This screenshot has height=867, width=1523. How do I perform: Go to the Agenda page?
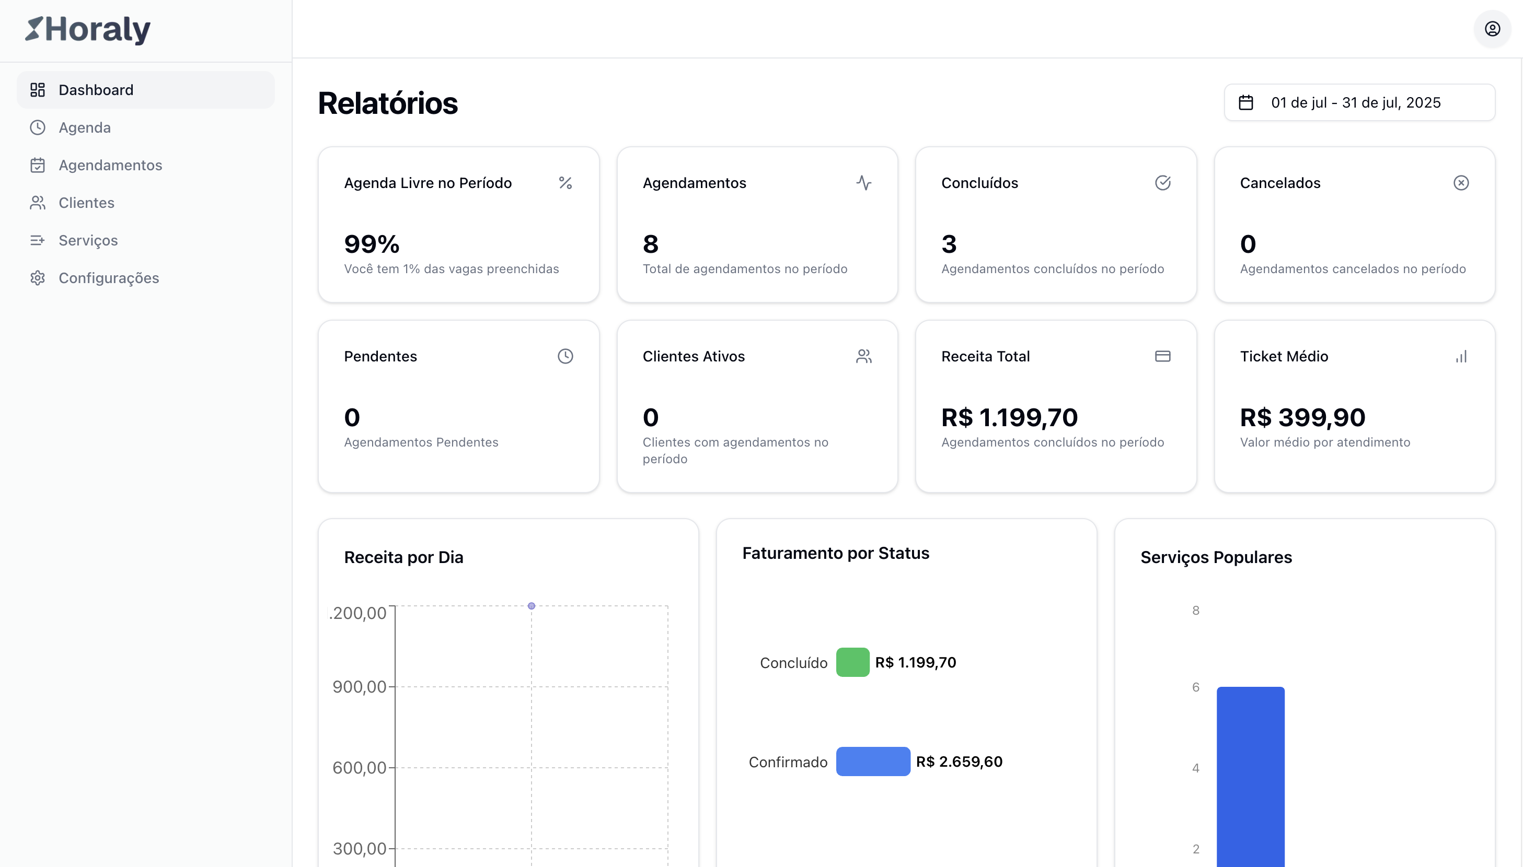click(85, 127)
